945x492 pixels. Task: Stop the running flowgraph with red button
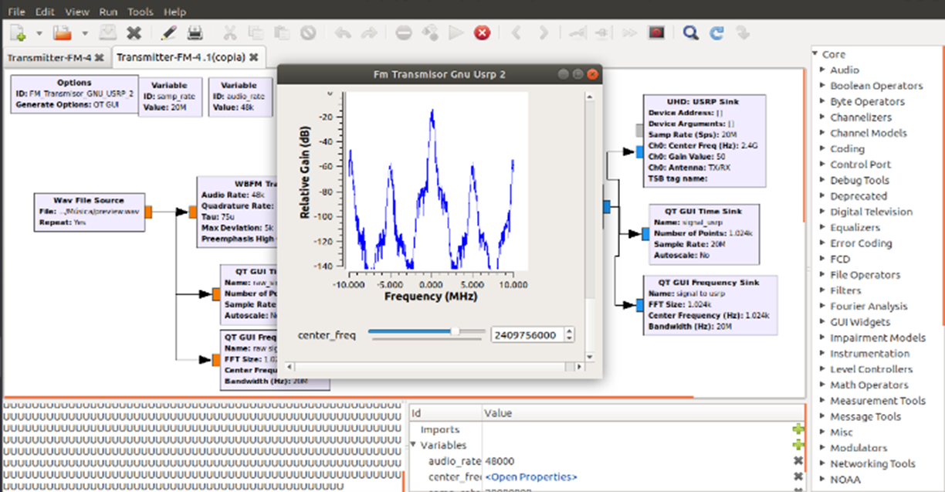point(483,33)
